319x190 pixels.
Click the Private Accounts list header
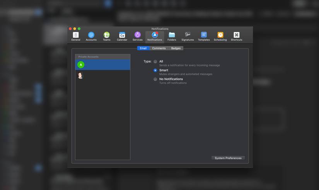coord(103,57)
